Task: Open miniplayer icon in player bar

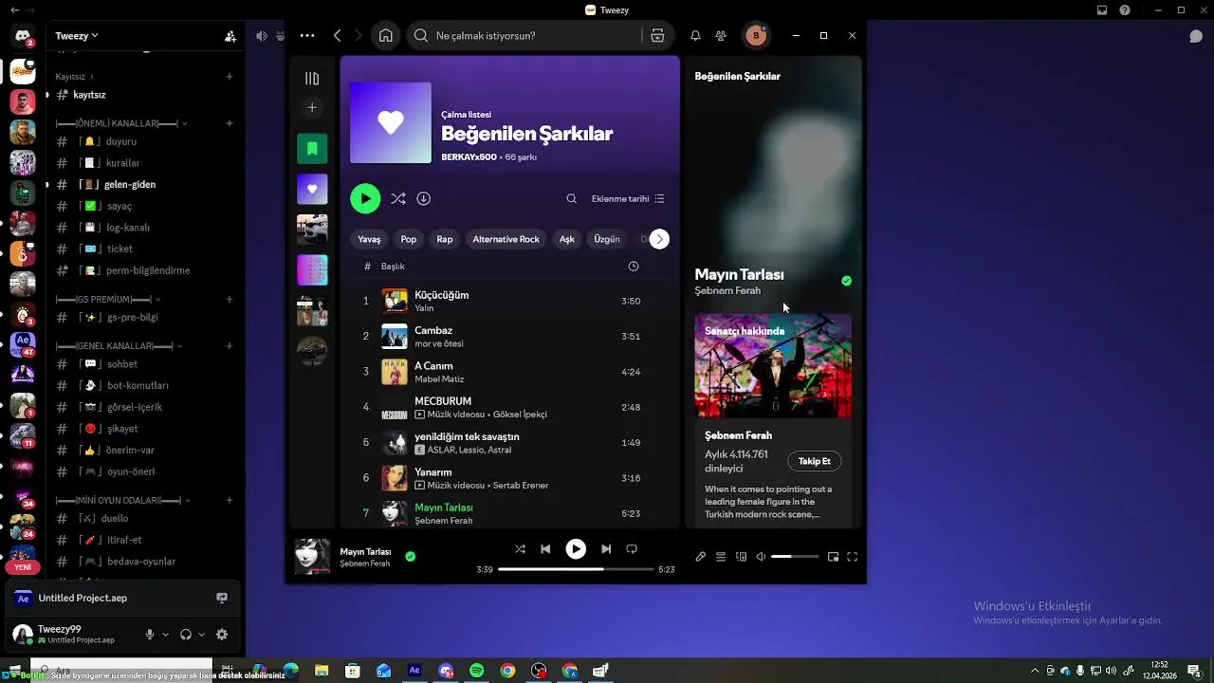Action: [833, 557]
